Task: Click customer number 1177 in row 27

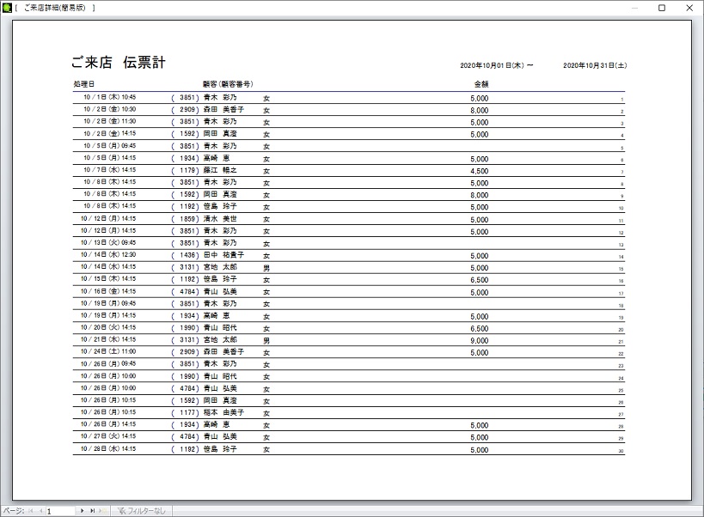Action: tap(187, 412)
